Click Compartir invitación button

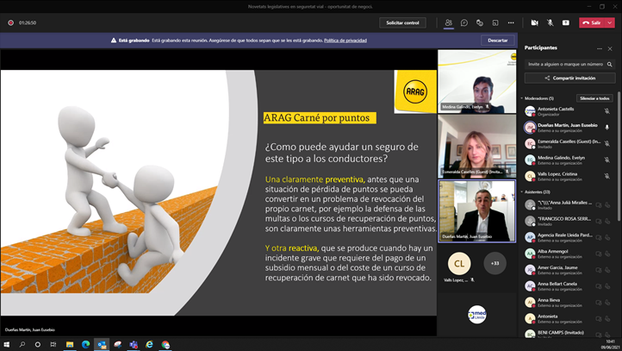click(x=569, y=78)
